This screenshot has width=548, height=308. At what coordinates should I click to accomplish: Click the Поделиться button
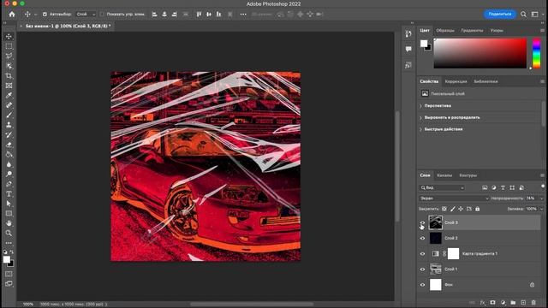pos(500,14)
